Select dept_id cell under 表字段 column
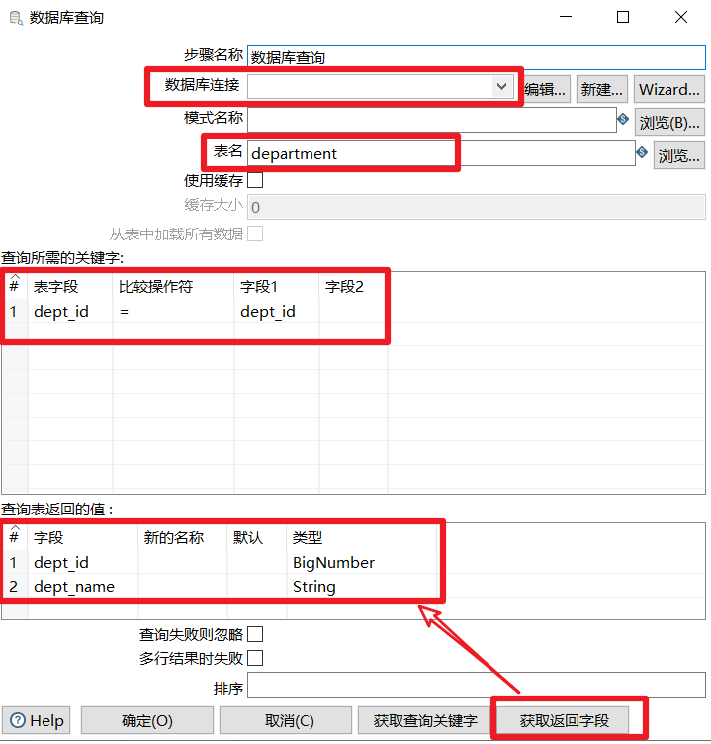Screen dimensions: 711x744 coord(70,312)
